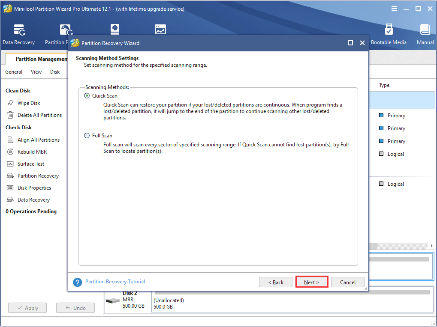This screenshot has width=437, height=327.
Task: Click the Clean Disk section header
Action: point(18,91)
